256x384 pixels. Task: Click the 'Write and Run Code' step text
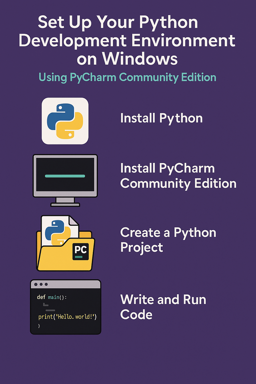[x=163, y=307]
